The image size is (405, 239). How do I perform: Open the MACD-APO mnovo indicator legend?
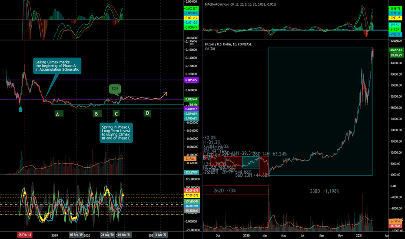pyautogui.click(x=240, y=4)
